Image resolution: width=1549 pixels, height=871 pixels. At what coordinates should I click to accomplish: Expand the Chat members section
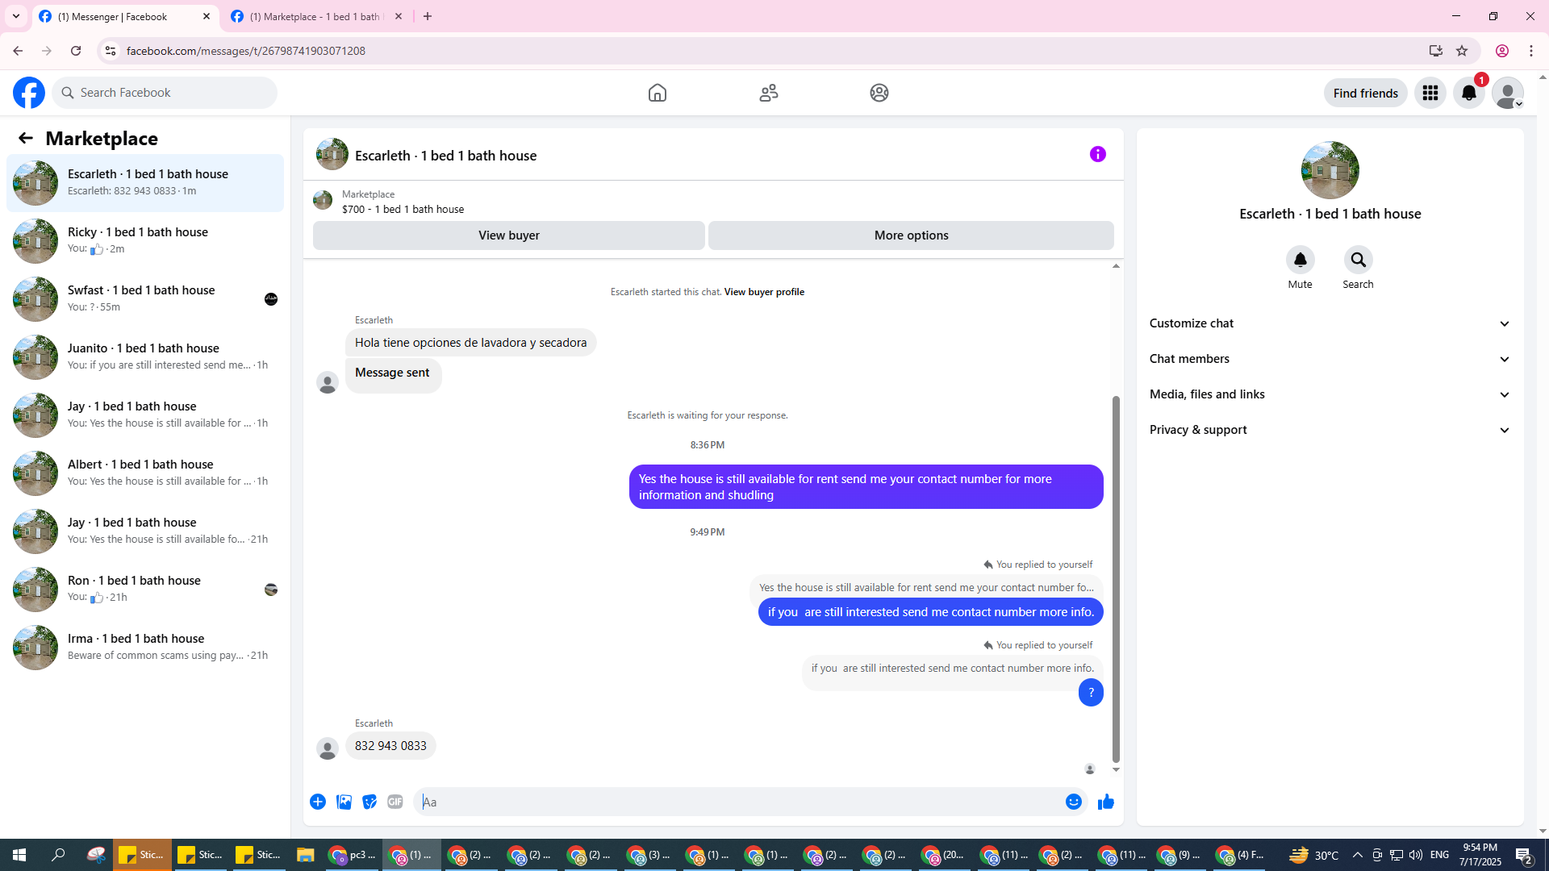[1330, 359]
